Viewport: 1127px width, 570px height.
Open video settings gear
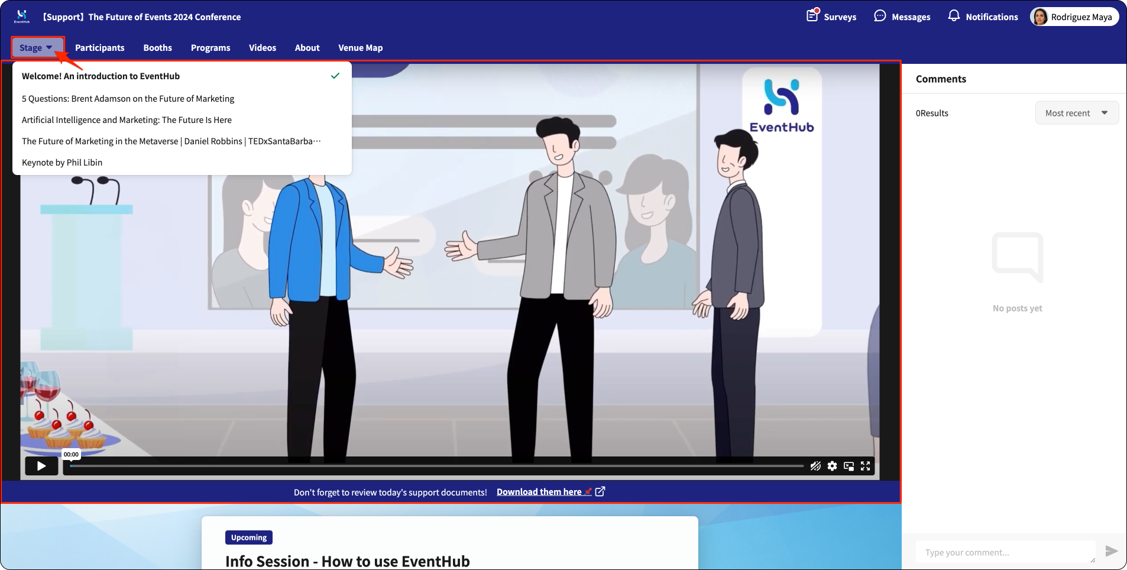tap(832, 466)
